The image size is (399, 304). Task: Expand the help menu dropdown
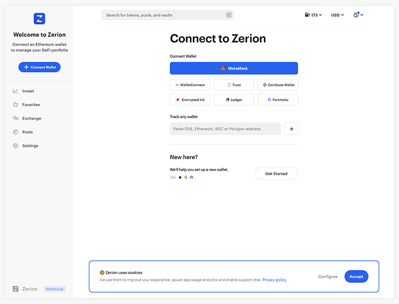[359, 15]
